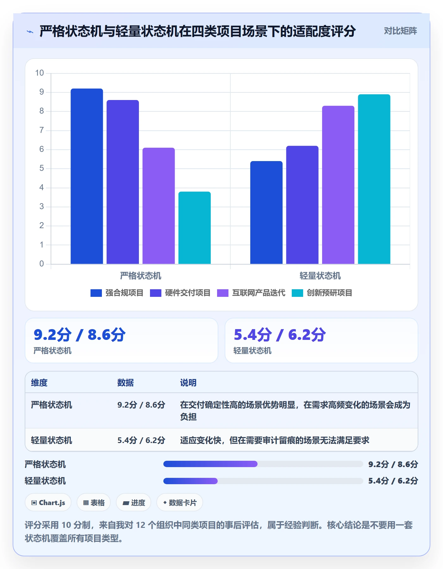Screen dimensions: 443x569
Task: Click the 轻量状态机 progress bar
Action: click(x=263, y=481)
